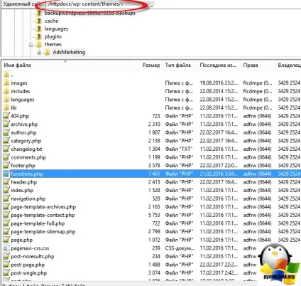Click the post-single.php file icon
This screenshot has height=286, width=301.
(6, 273)
